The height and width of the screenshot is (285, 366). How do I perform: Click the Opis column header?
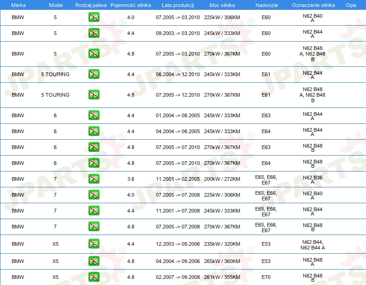pyautogui.click(x=351, y=5)
